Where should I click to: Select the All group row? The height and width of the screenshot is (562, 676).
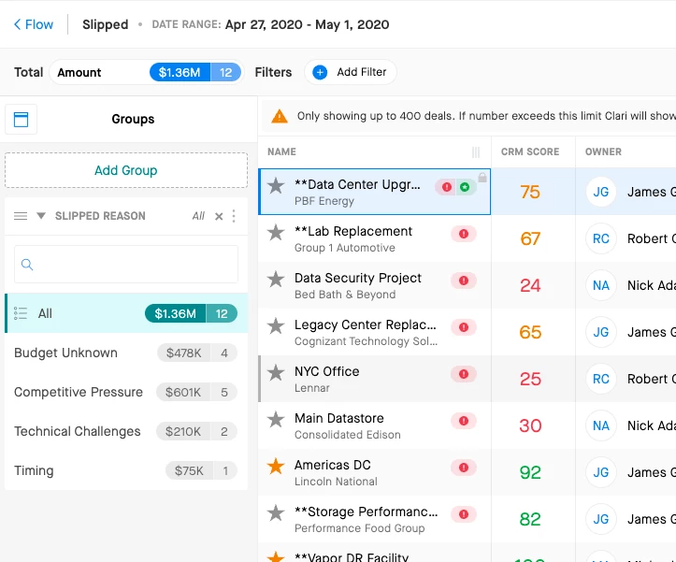pyautogui.click(x=126, y=313)
